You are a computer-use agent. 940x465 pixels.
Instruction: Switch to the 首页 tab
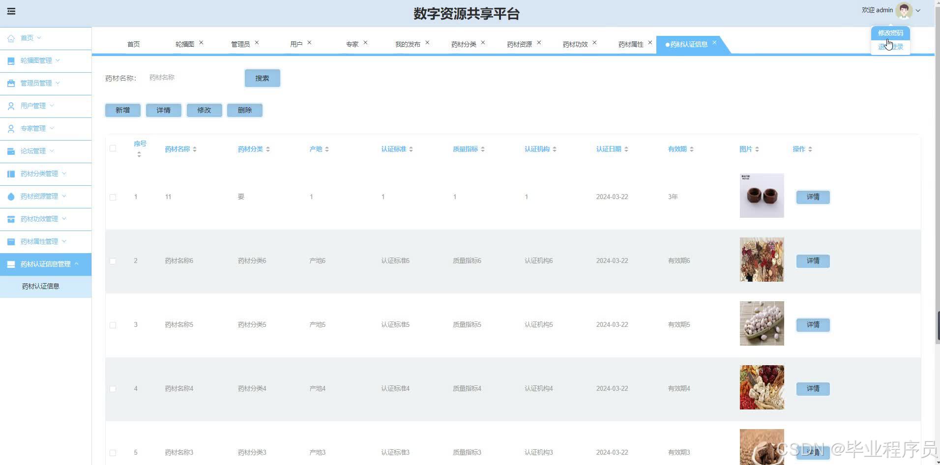point(133,44)
